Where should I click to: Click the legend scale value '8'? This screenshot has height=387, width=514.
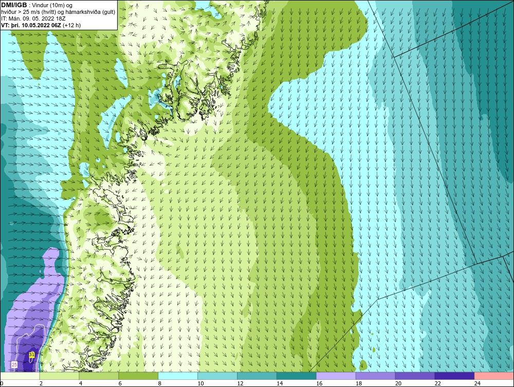pyautogui.click(x=160, y=383)
